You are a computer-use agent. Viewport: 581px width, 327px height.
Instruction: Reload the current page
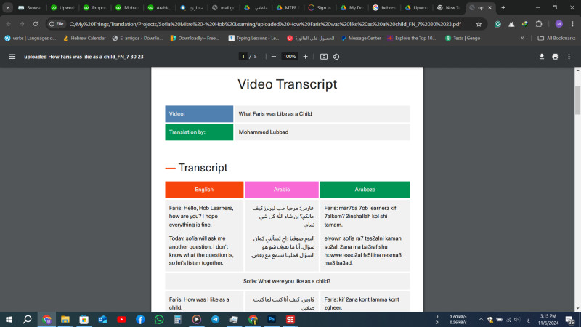[37, 23]
